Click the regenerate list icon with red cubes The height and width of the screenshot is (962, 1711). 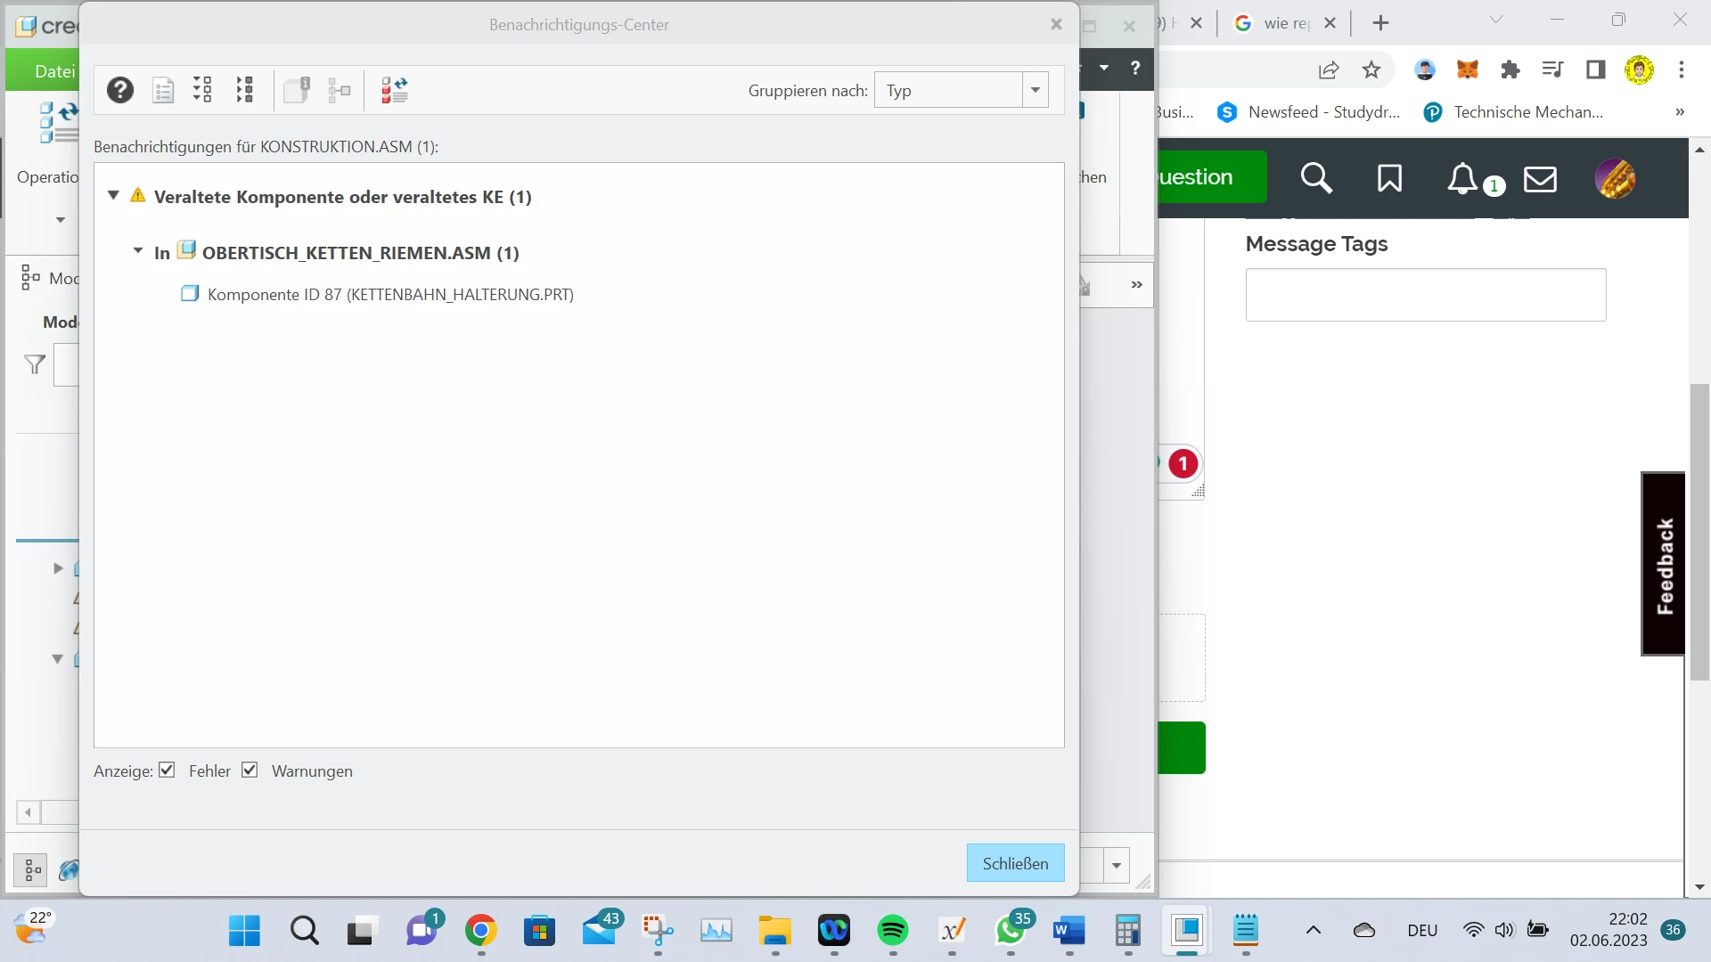tap(394, 90)
